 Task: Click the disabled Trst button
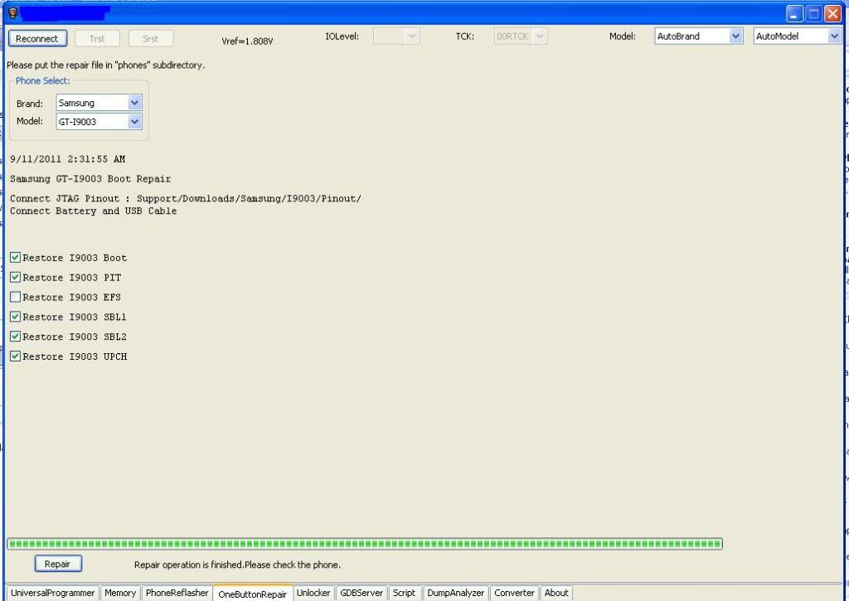[97, 38]
